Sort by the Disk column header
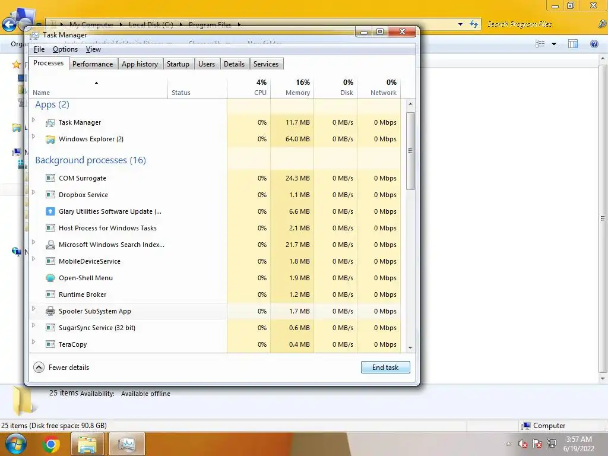 [336, 88]
